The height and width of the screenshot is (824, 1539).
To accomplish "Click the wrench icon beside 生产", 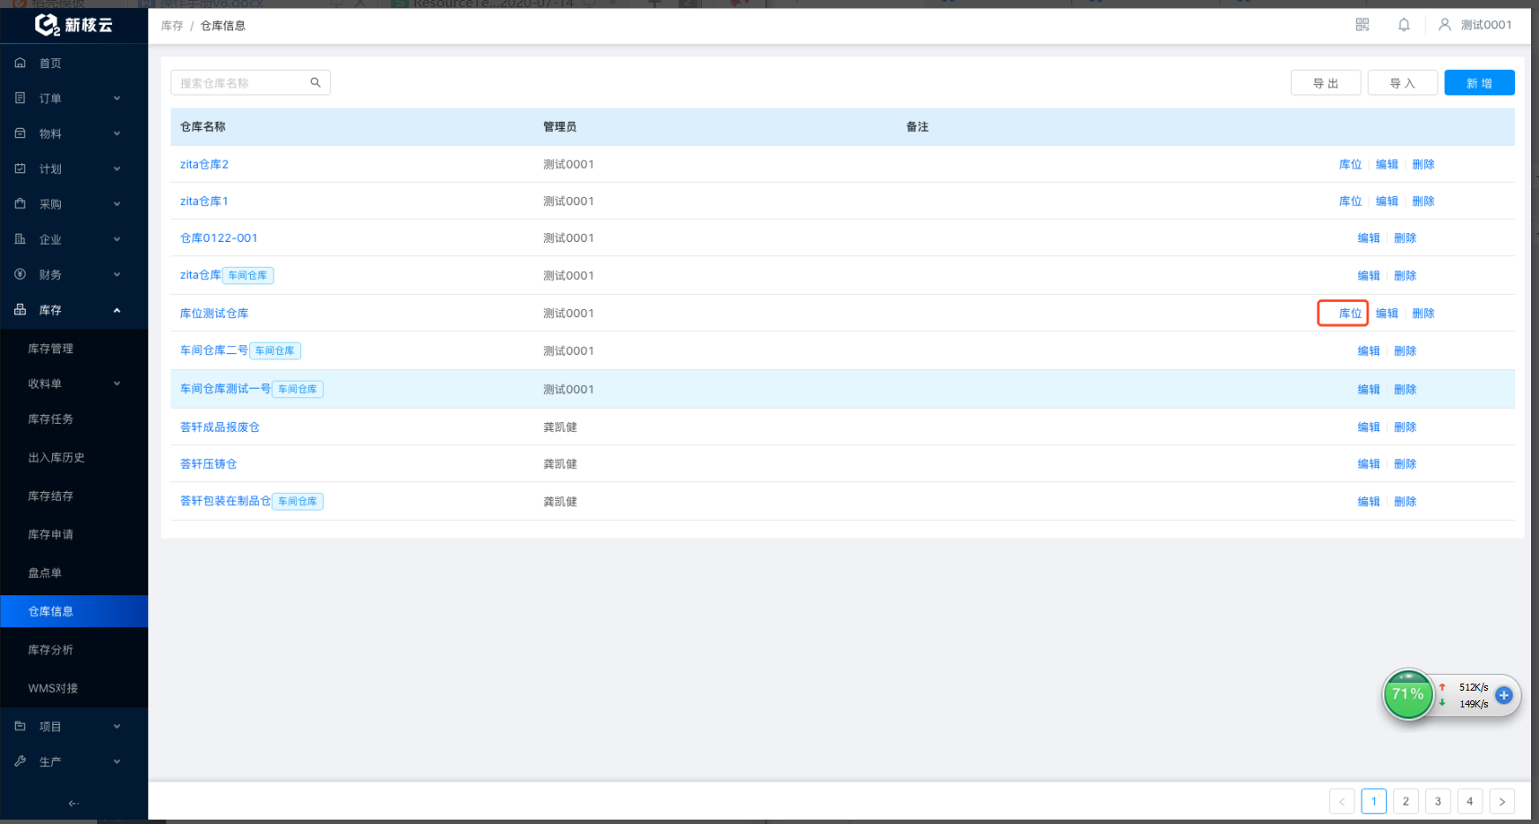I will pyautogui.click(x=20, y=761).
